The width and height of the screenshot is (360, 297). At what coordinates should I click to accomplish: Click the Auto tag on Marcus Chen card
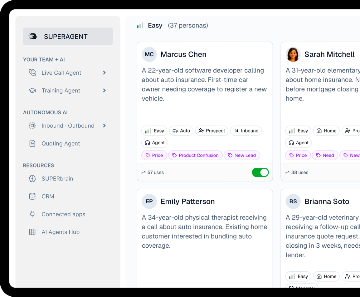click(181, 131)
